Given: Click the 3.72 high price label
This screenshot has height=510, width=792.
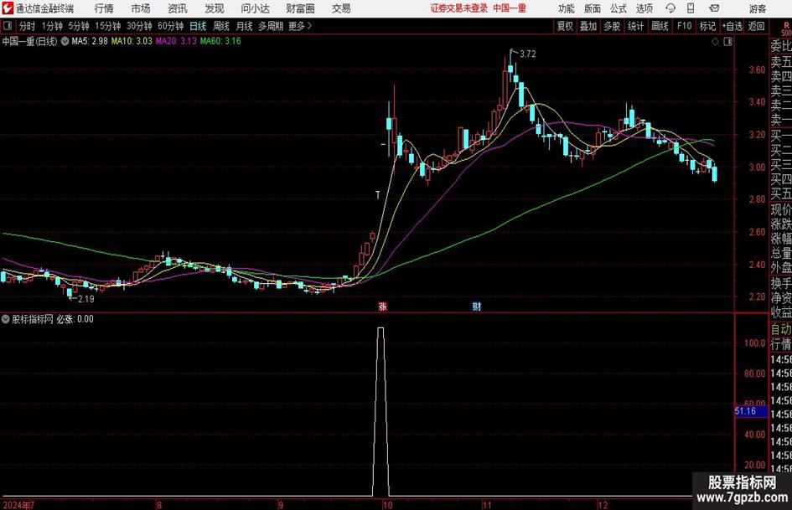Looking at the screenshot, I should 527,54.
